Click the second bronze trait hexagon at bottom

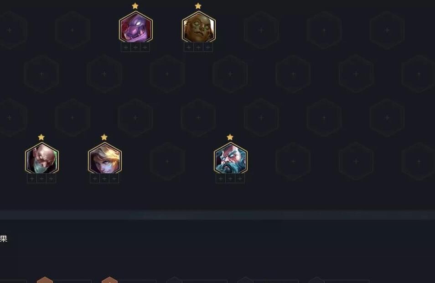[109, 280]
